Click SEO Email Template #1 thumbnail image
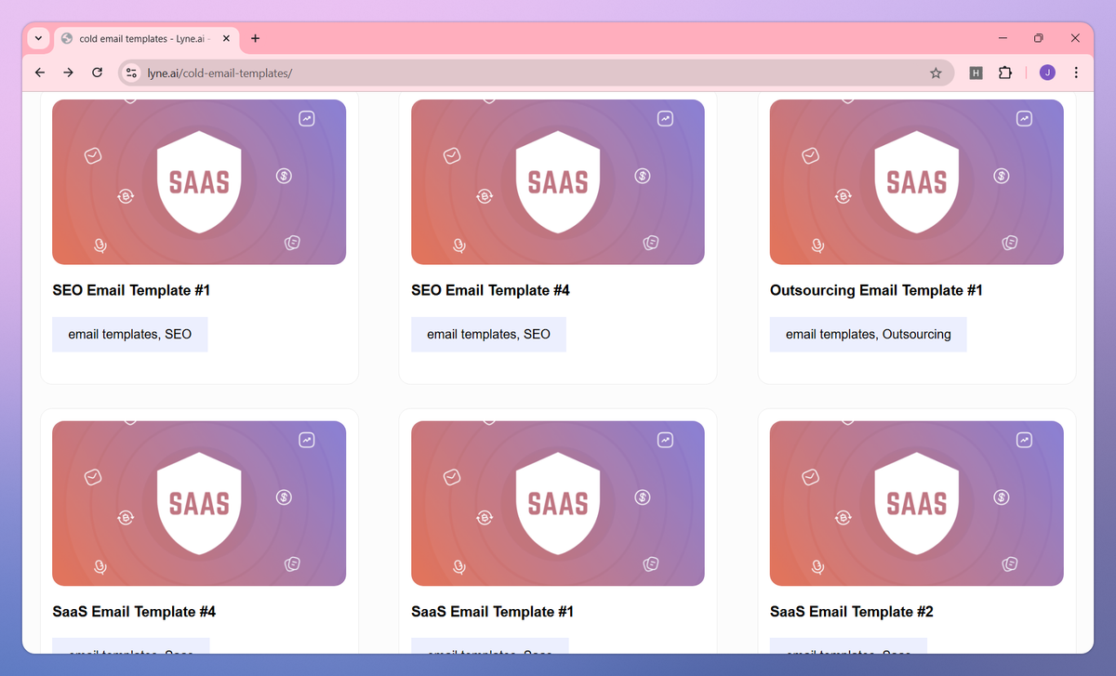The width and height of the screenshot is (1116, 676). click(199, 182)
